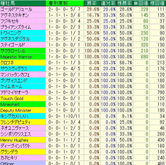The width and height of the screenshot is (166, 165).
Task: Click クロフネ 複回値 213
Action: click(x=161, y=63)
